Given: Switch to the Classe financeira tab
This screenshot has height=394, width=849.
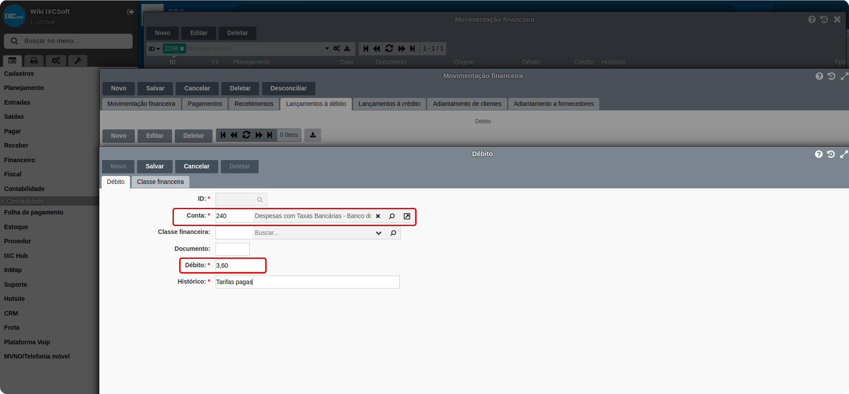Looking at the screenshot, I should [160, 182].
